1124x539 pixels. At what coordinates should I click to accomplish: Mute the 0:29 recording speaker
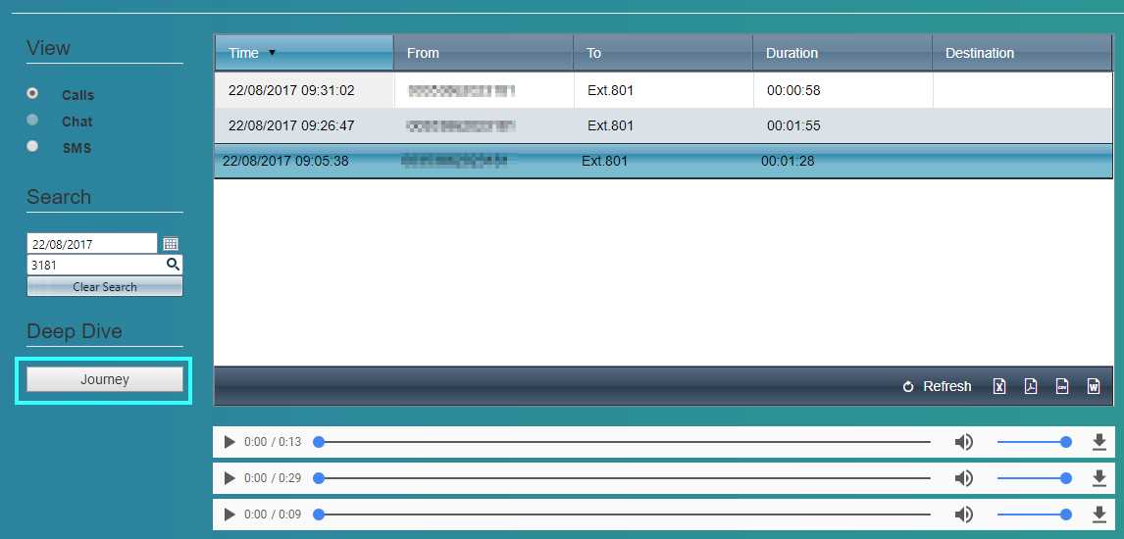click(x=963, y=478)
